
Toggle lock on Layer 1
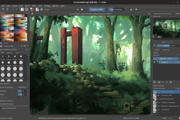click(178, 62)
